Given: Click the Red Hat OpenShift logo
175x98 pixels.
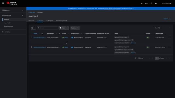Looking at the screenshot, I should [12, 4].
